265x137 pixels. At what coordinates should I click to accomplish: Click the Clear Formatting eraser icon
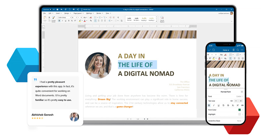pos(91,18)
